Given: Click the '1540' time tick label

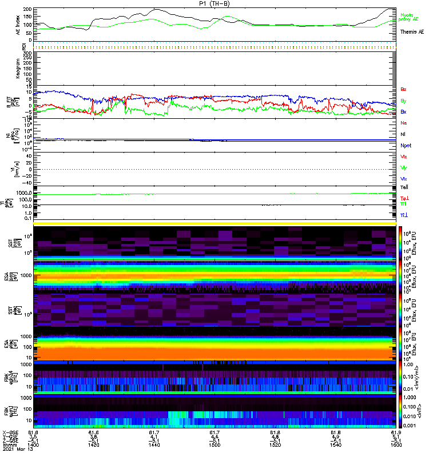Looking at the screenshot, I should tap(336, 445).
